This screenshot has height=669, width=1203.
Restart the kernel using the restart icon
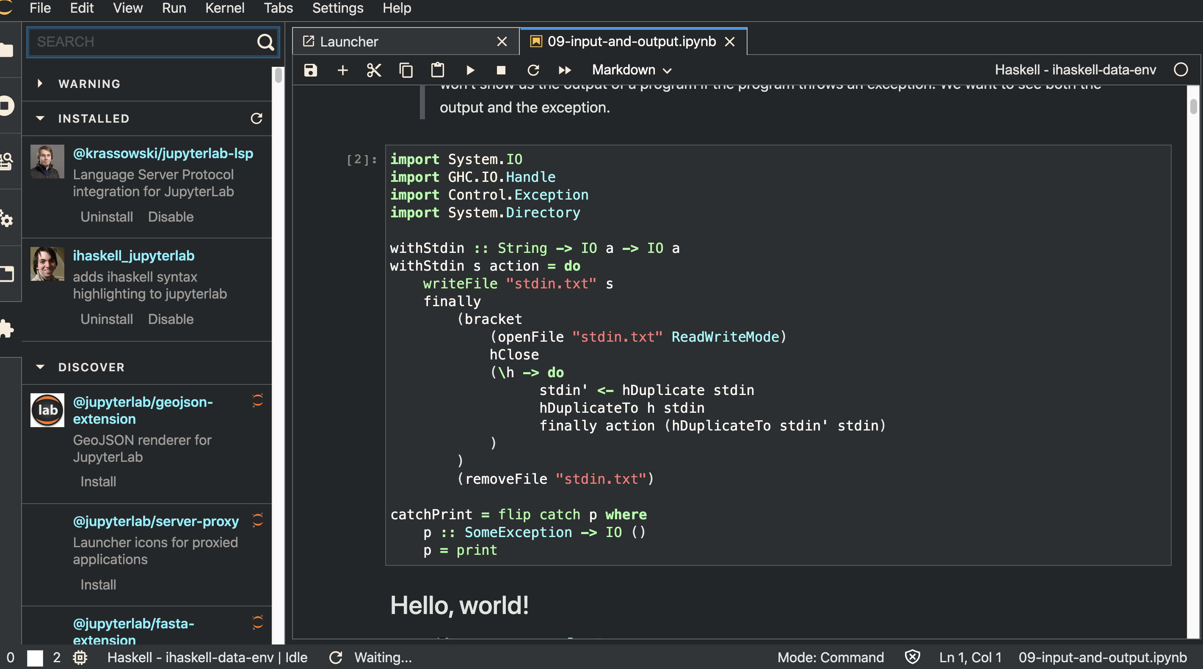tap(533, 70)
